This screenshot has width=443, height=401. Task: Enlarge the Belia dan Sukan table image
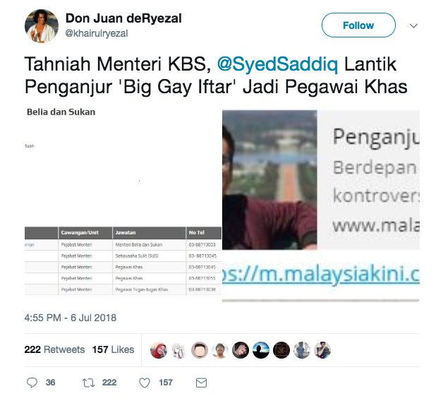click(x=123, y=203)
